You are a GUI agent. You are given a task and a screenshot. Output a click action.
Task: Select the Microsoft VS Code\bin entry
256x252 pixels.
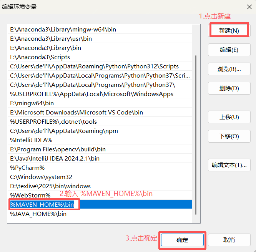pos(100,112)
